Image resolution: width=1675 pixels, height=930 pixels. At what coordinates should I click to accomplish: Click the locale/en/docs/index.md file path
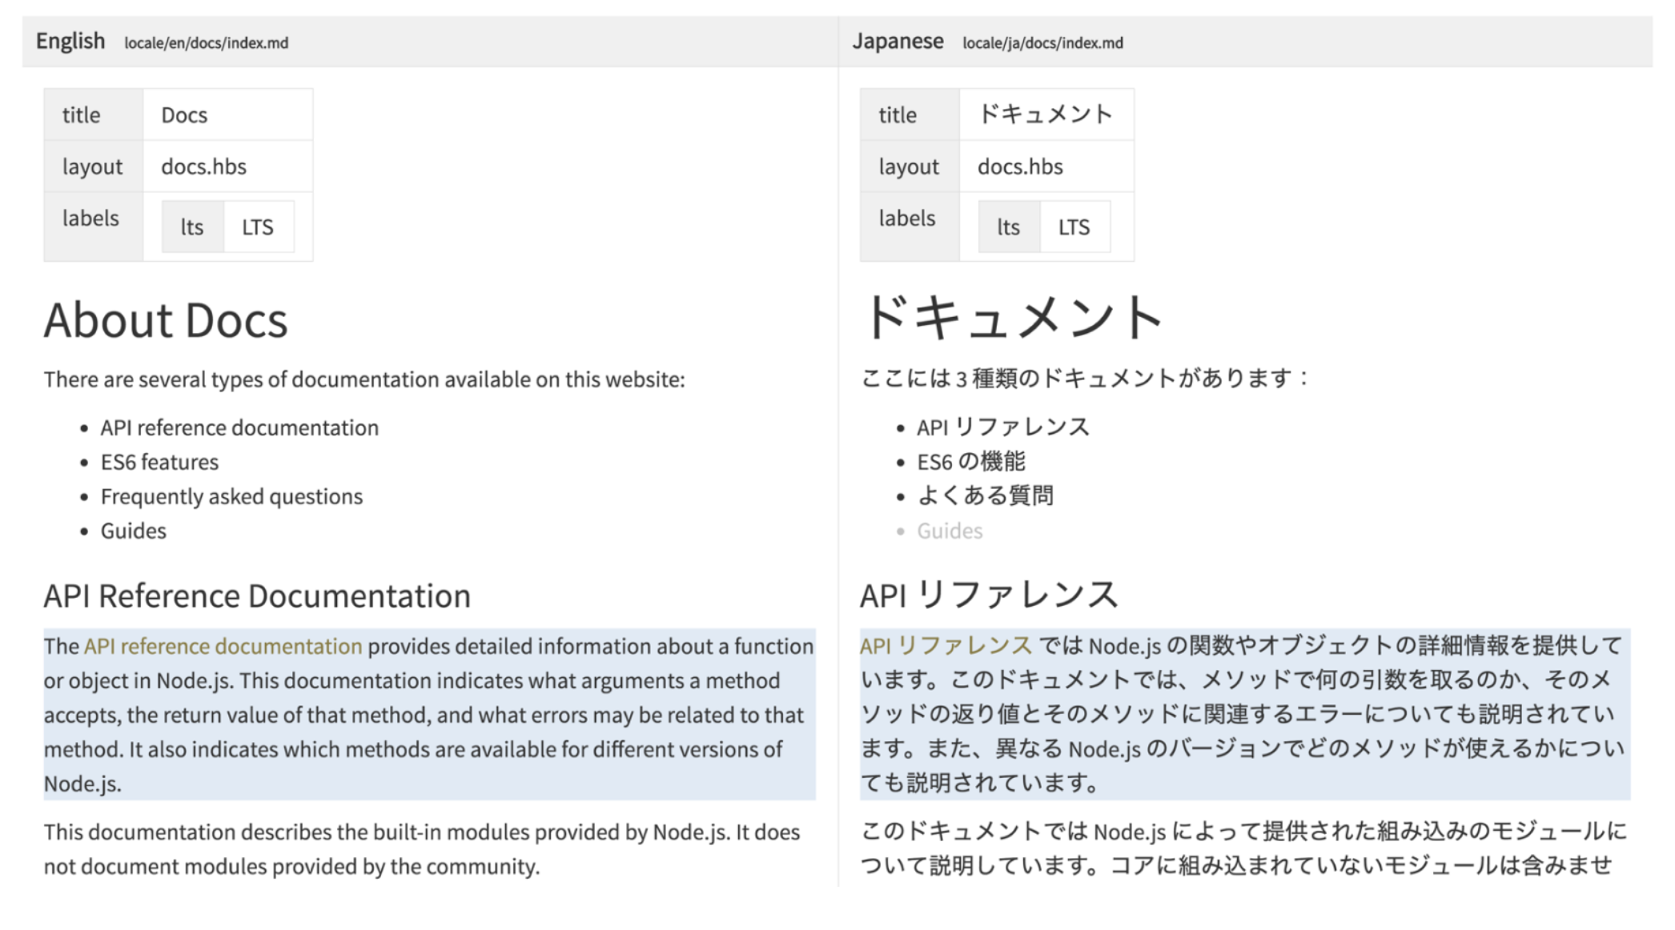click(207, 43)
